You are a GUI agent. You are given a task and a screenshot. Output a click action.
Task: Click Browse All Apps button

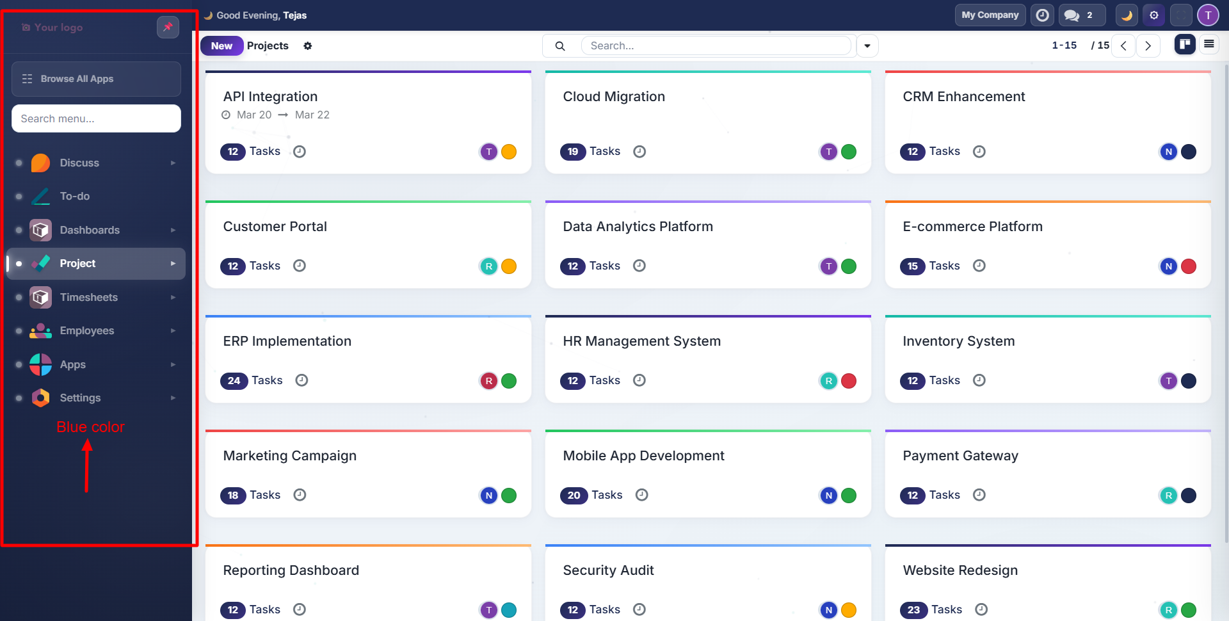96,79
